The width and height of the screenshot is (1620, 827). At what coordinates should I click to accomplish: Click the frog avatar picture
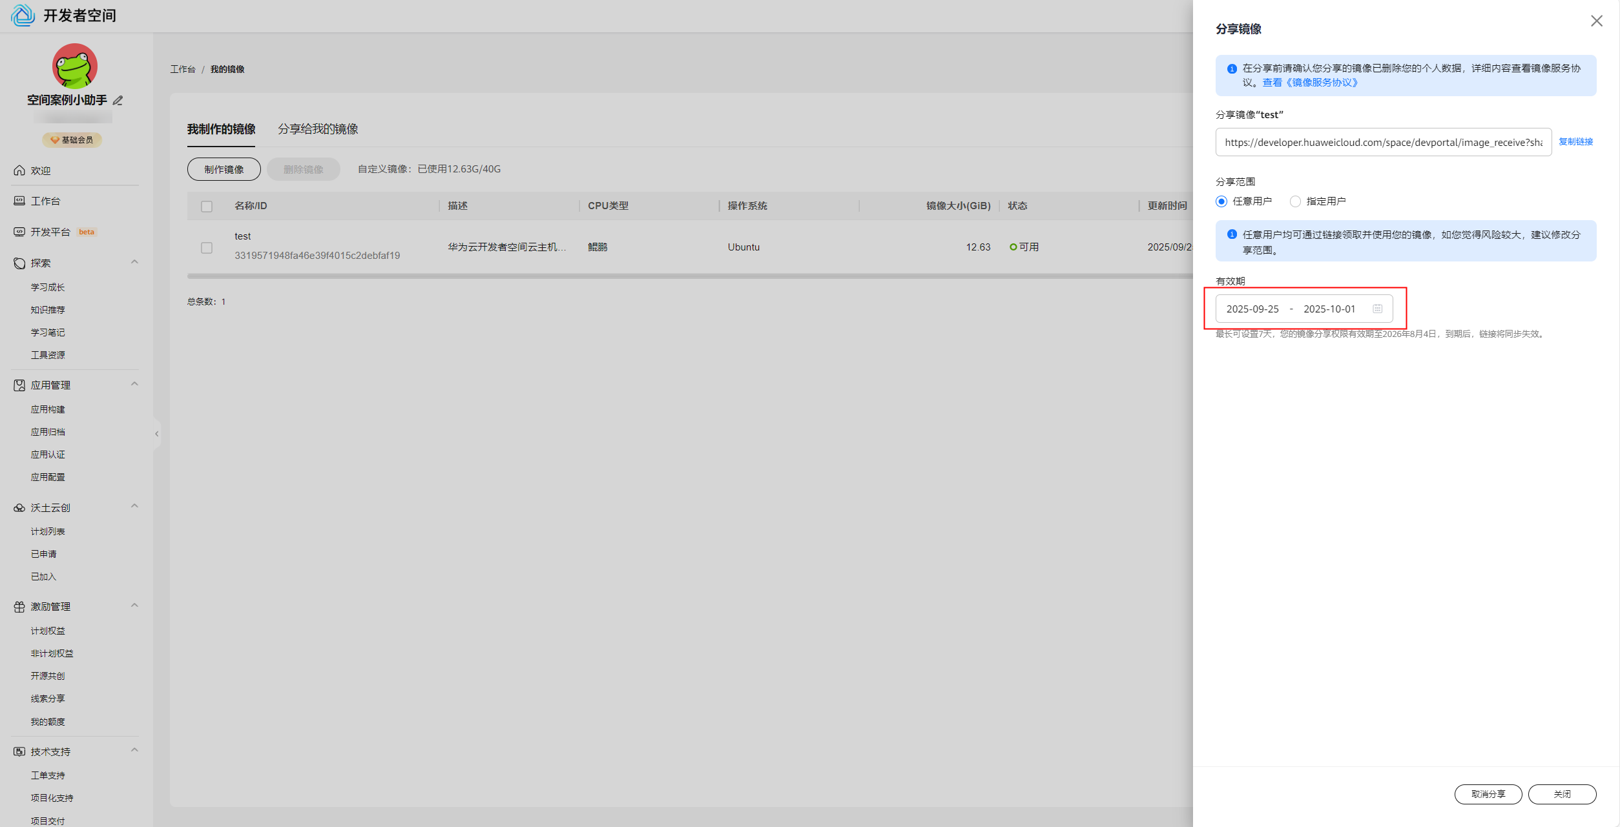click(x=75, y=66)
